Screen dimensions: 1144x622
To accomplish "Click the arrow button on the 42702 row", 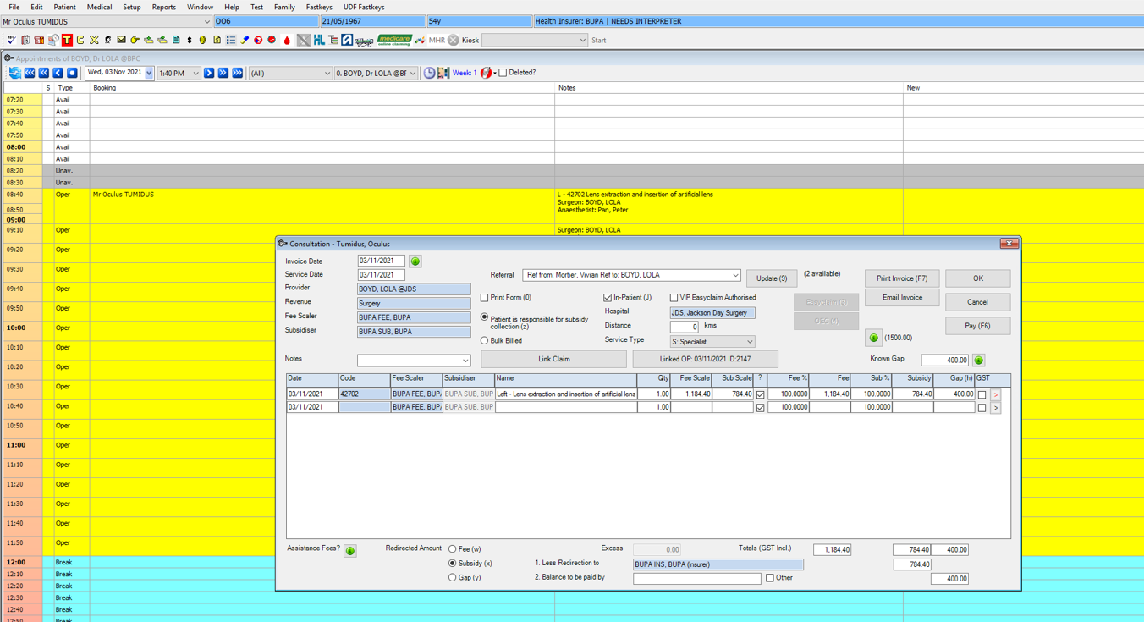I will tap(996, 394).
